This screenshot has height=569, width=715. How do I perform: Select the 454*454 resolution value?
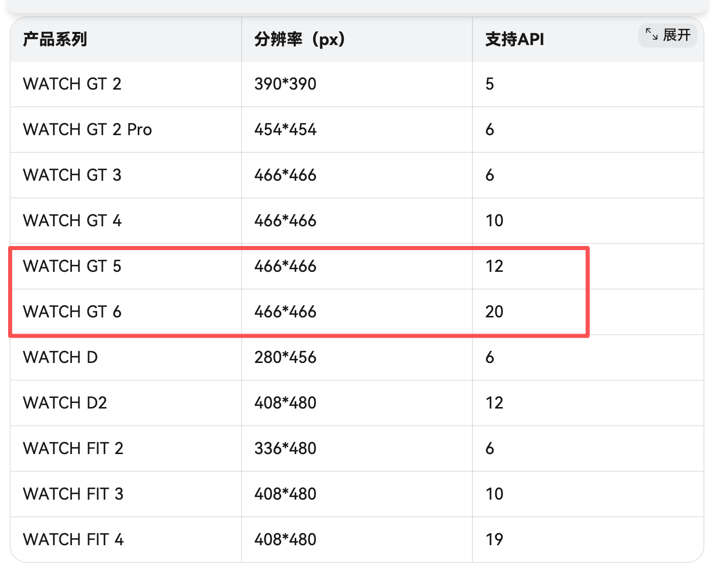coord(286,130)
